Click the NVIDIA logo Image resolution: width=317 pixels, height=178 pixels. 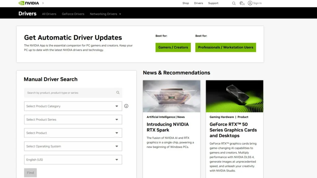click(28, 3)
